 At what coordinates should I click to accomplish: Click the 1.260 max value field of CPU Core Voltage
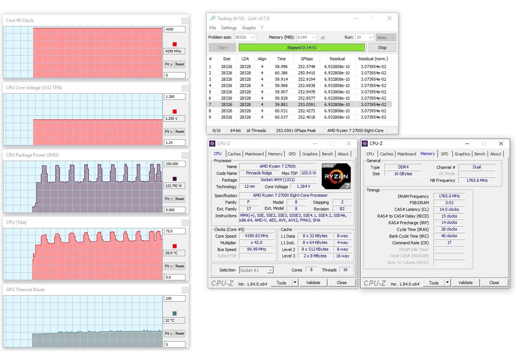point(175,97)
